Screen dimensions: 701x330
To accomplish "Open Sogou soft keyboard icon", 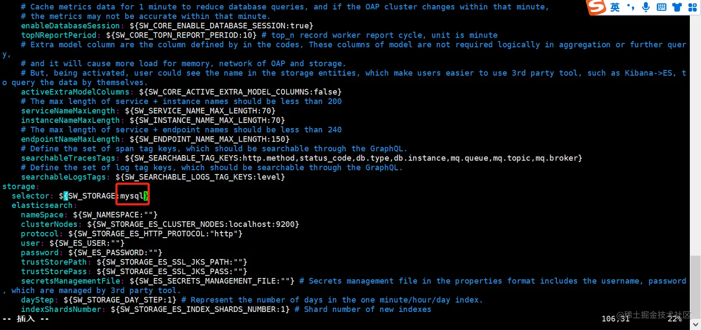I will pos(662,7).
